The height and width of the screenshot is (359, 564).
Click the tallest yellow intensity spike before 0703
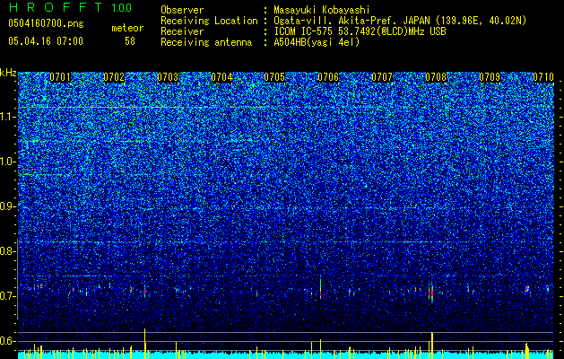click(x=145, y=344)
